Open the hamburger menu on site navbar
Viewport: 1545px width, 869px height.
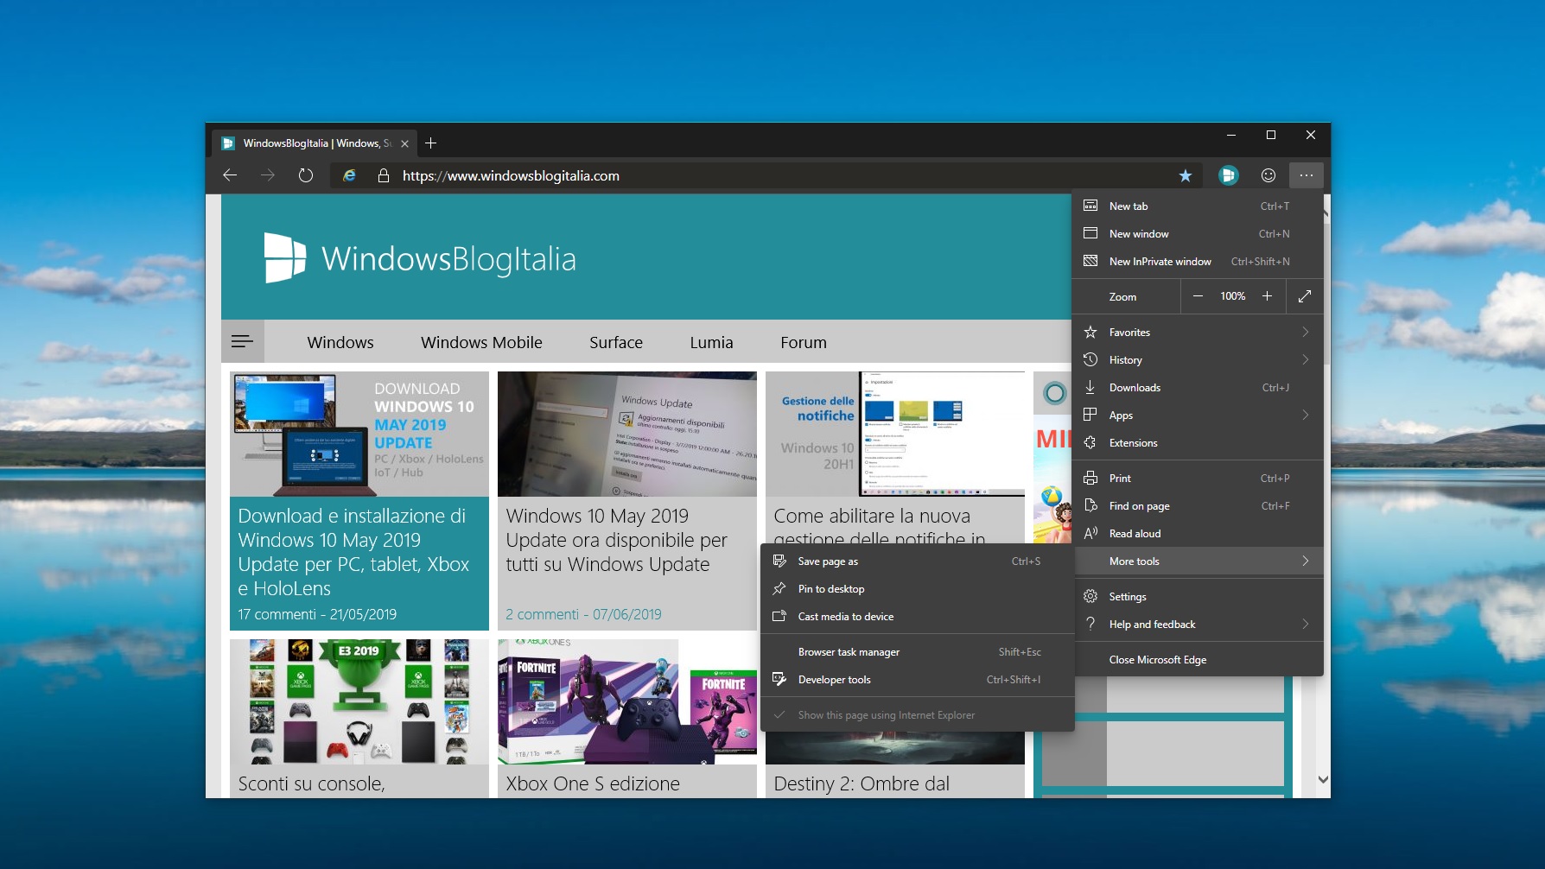243,342
